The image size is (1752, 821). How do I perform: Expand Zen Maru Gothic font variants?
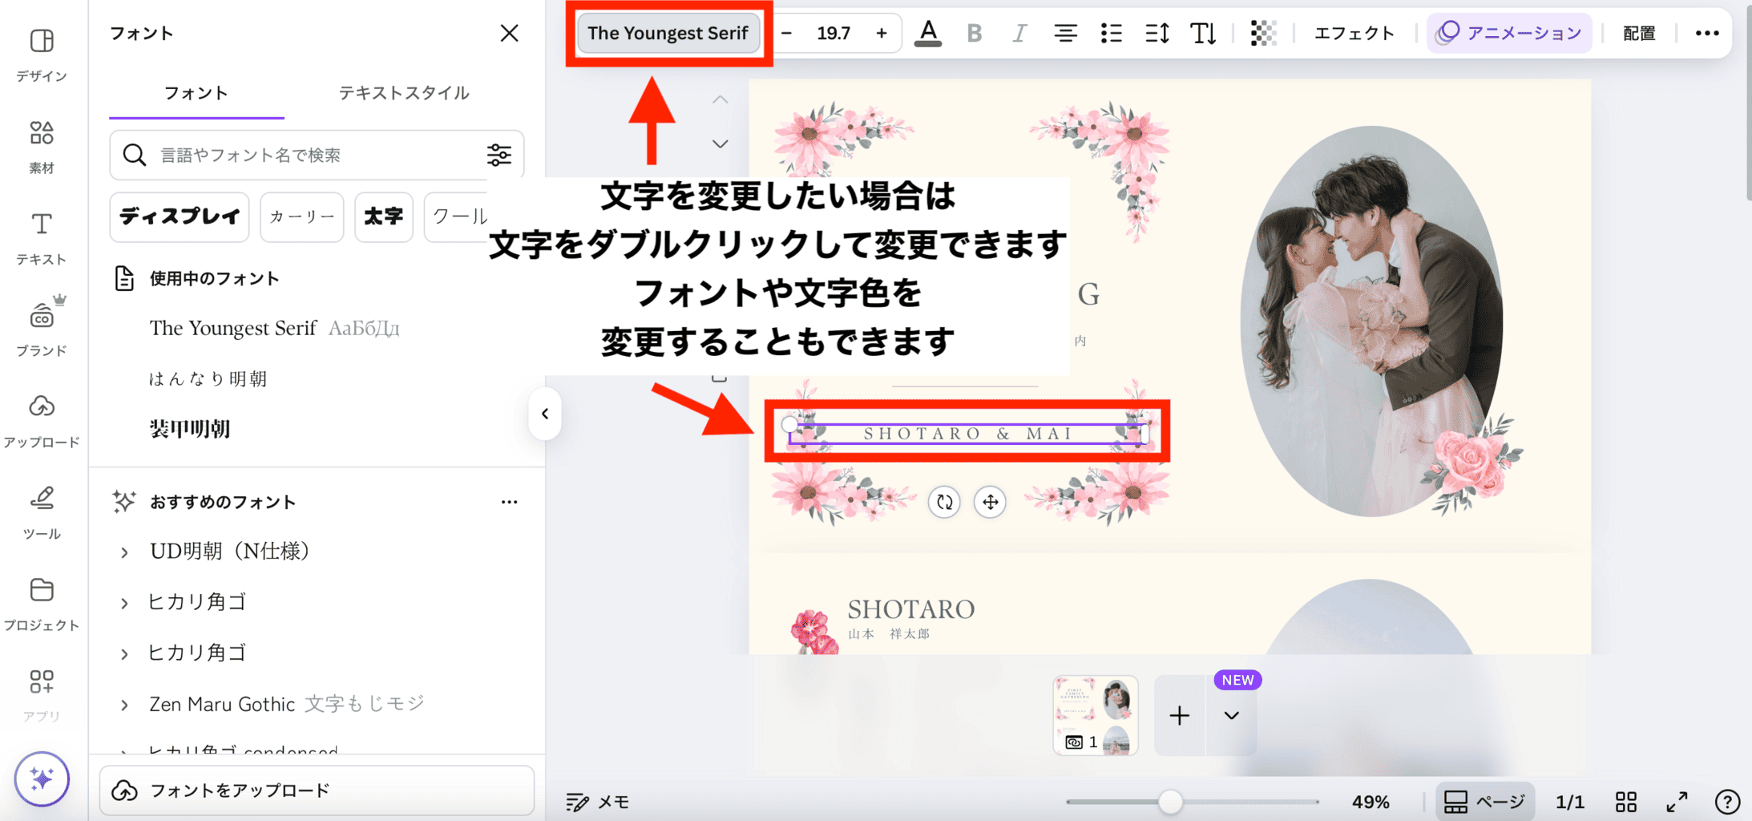(124, 705)
